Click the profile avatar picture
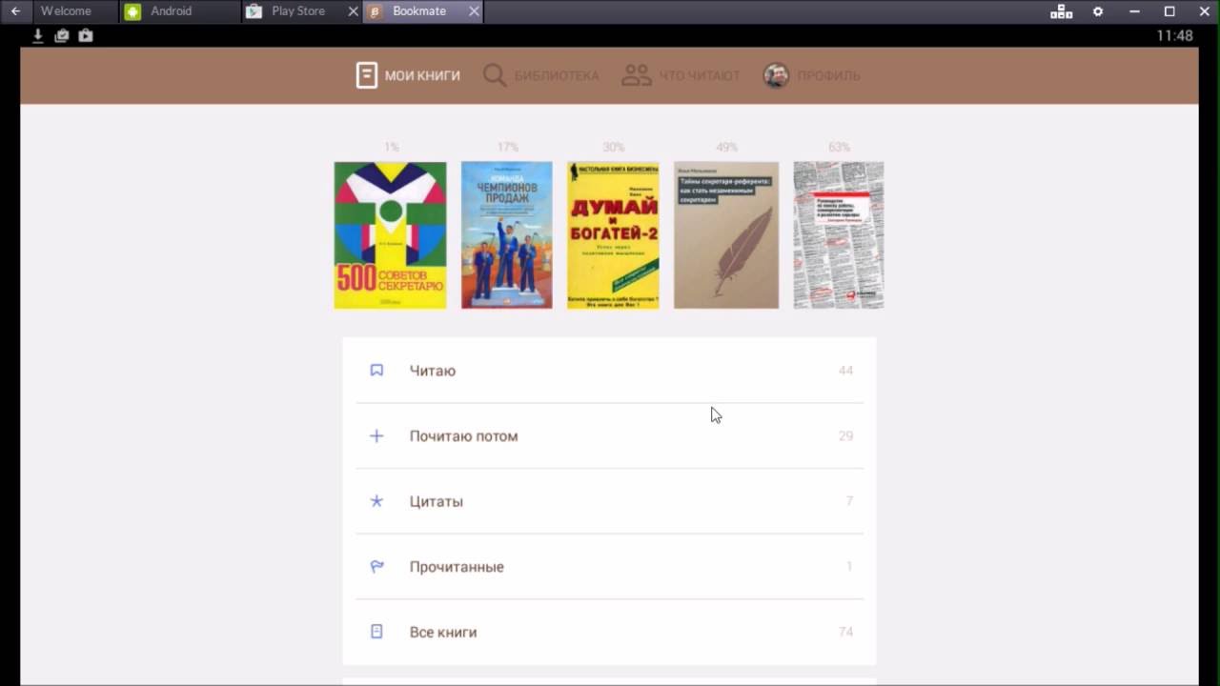The width and height of the screenshot is (1220, 686). 776,75
